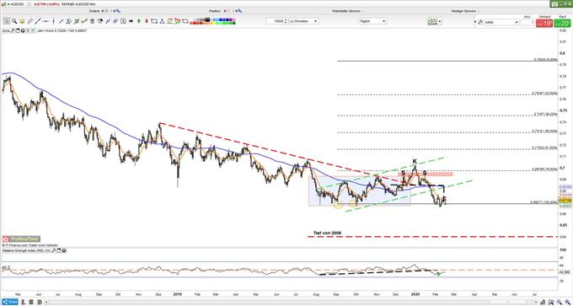
Task: Choose the rectangle drawing tool
Action: [x=154, y=21]
